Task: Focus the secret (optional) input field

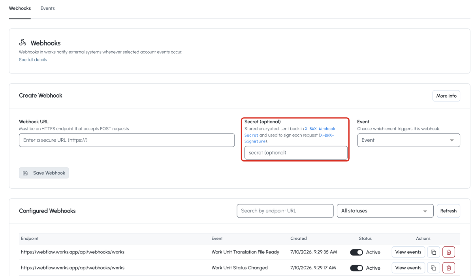Action: [296, 153]
